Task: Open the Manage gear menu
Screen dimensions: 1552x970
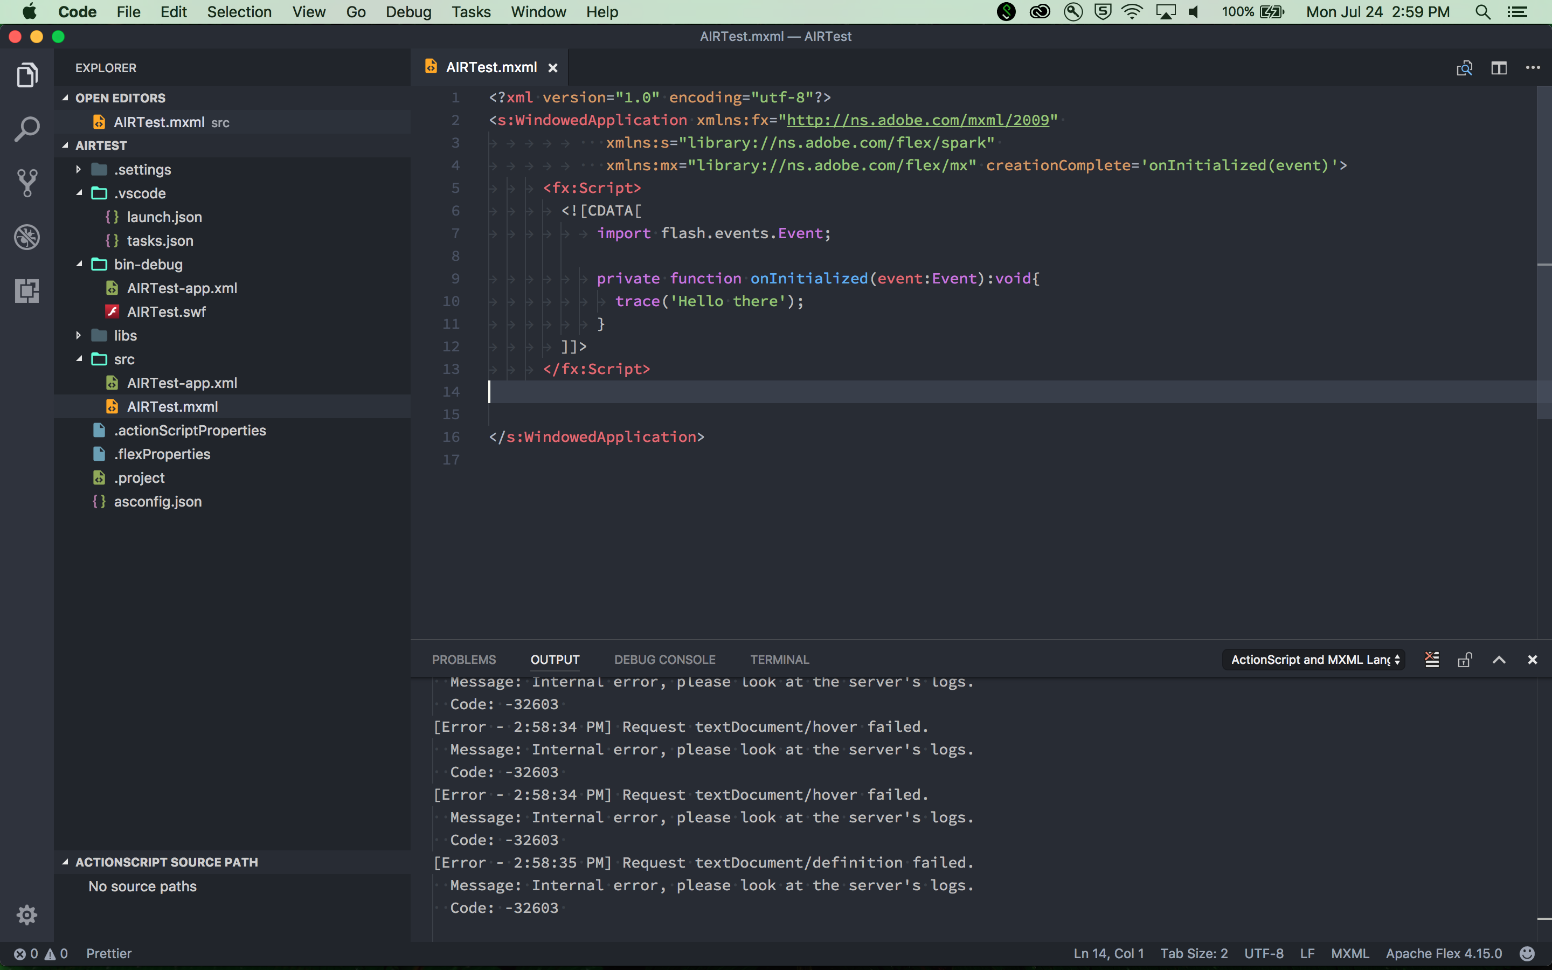Action: coord(27,915)
